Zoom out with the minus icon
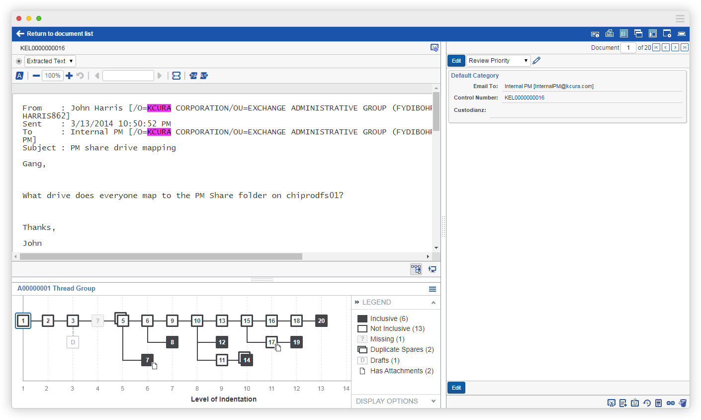This screenshot has height=420, width=701. click(36, 76)
